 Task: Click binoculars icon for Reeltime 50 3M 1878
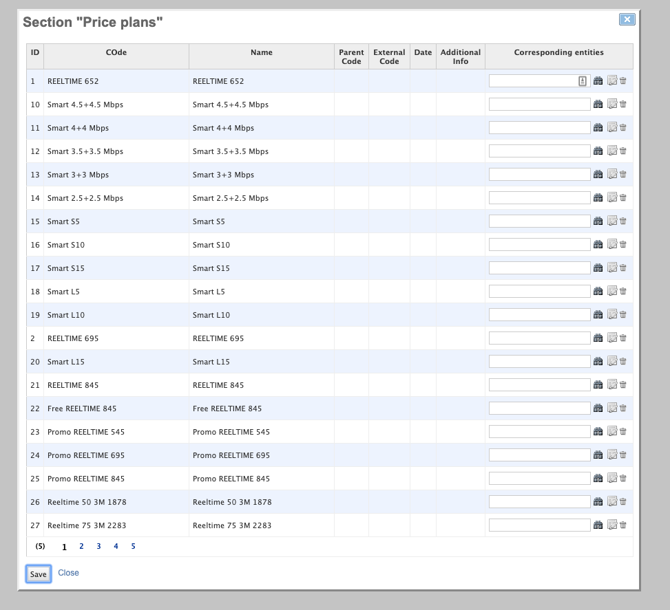598,501
